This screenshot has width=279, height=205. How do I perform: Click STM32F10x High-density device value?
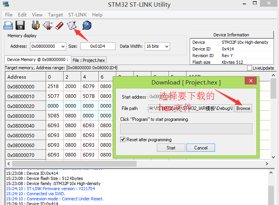click(245, 42)
